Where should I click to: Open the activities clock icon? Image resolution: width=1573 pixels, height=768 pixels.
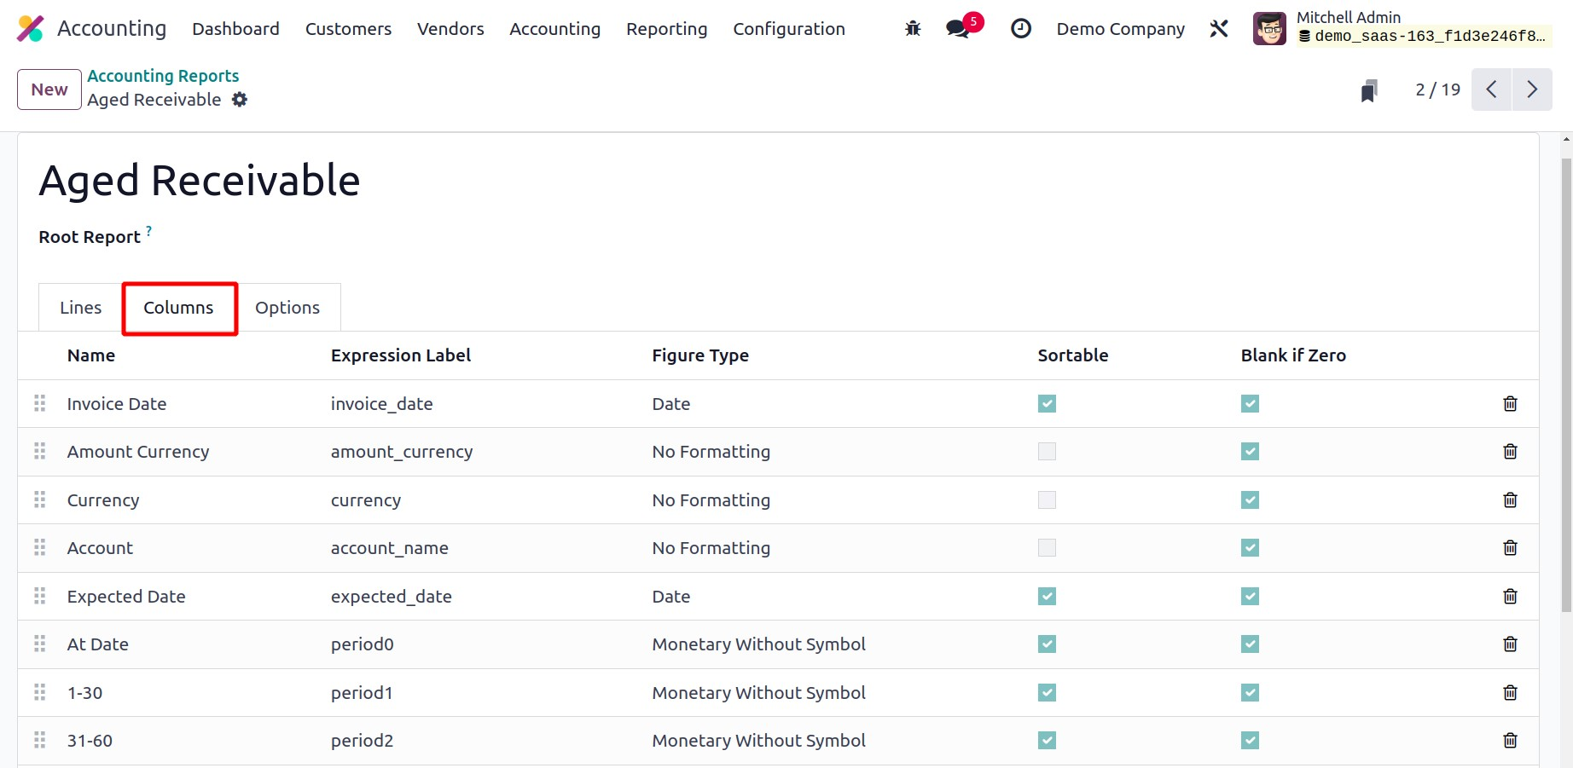tap(1020, 29)
